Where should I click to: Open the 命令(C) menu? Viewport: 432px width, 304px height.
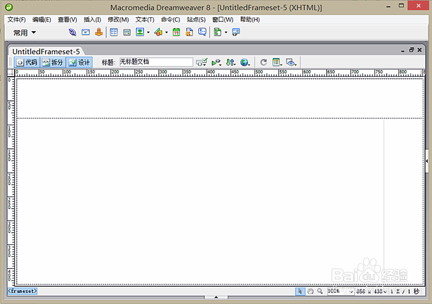[x=171, y=20]
